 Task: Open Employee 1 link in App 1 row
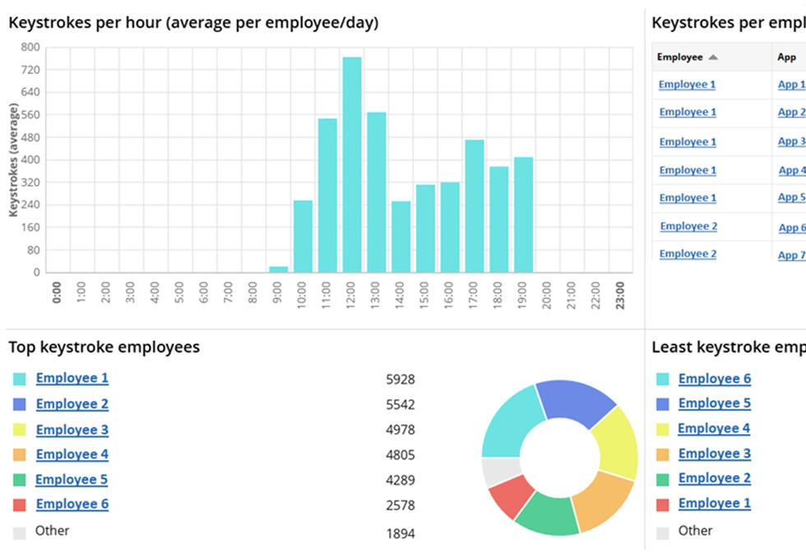click(x=687, y=84)
